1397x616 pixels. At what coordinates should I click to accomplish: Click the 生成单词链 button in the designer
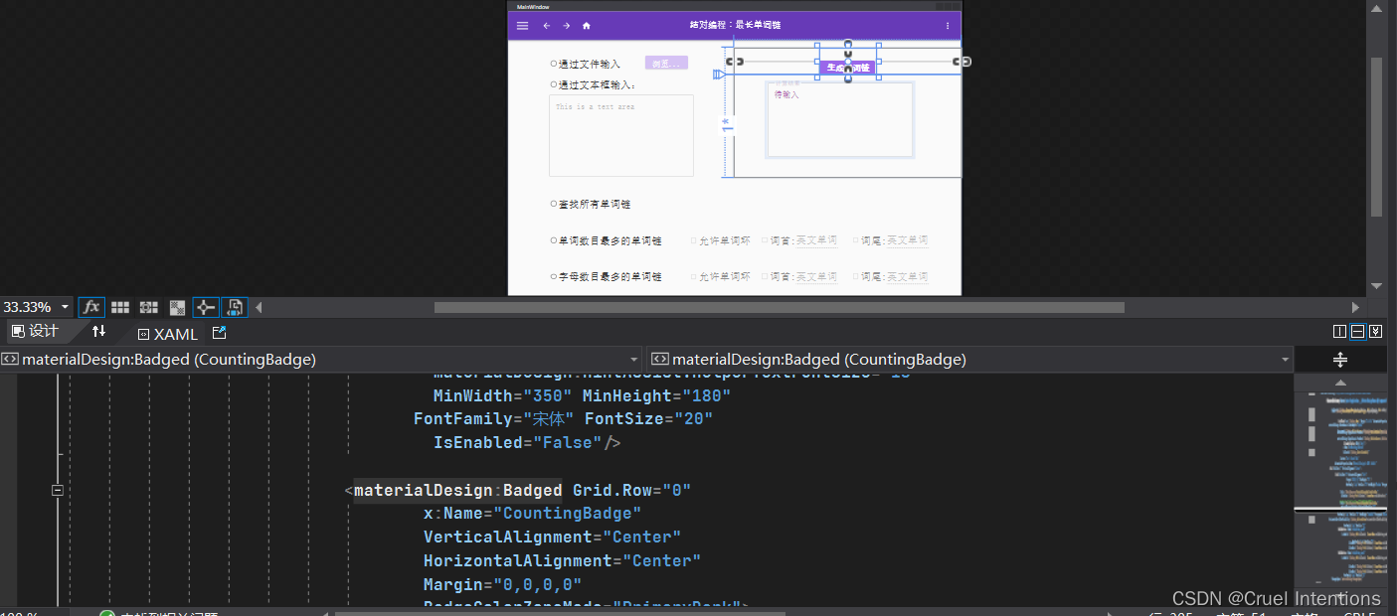[848, 68]
